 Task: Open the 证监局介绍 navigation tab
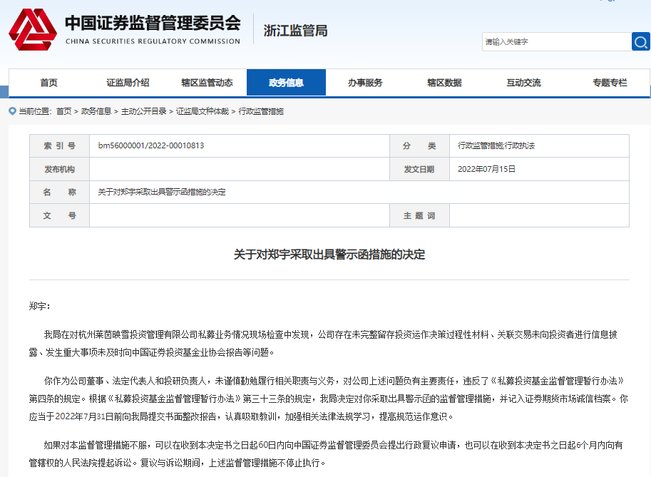coord(127,82)
